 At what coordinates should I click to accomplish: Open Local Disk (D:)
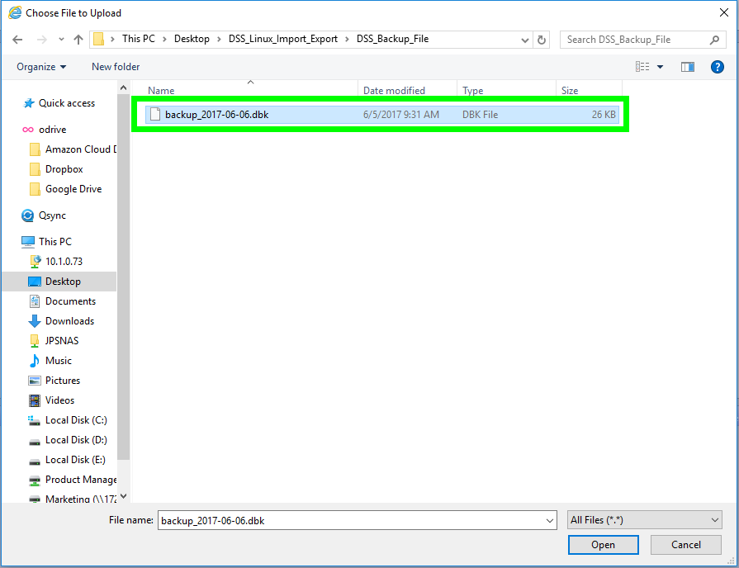coord(76,440)
